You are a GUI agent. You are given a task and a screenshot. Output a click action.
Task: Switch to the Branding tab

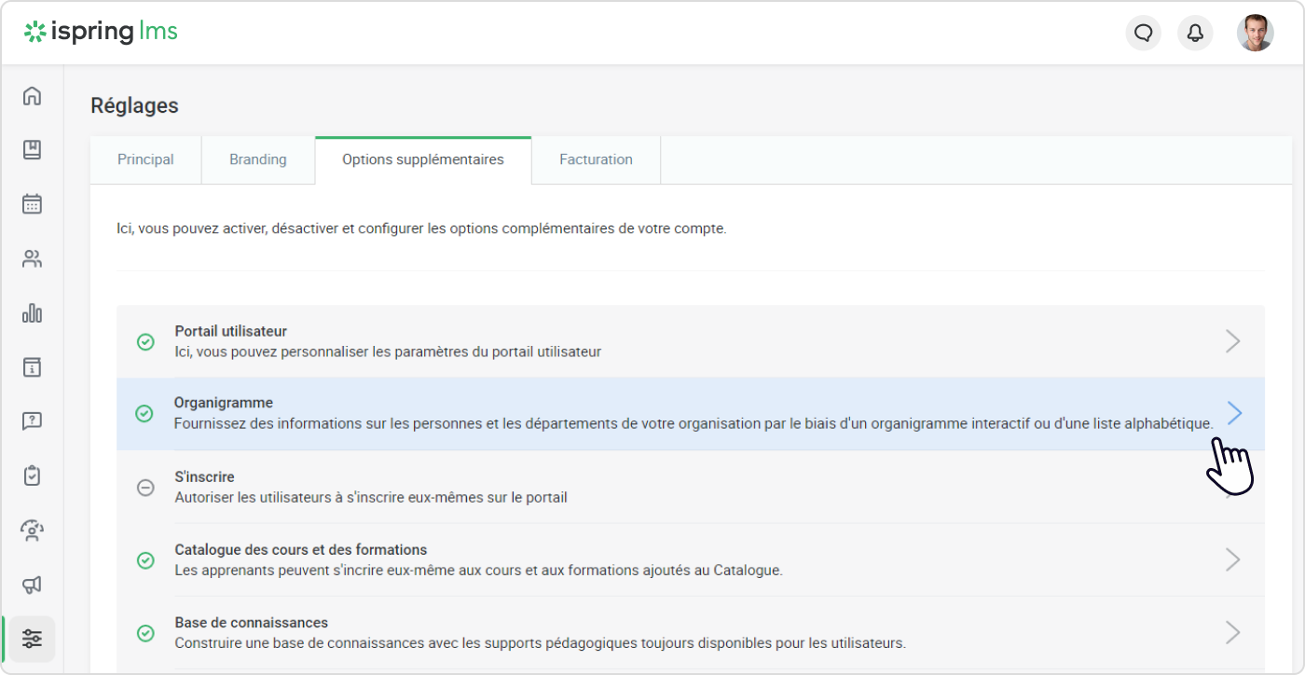(257, 159)
